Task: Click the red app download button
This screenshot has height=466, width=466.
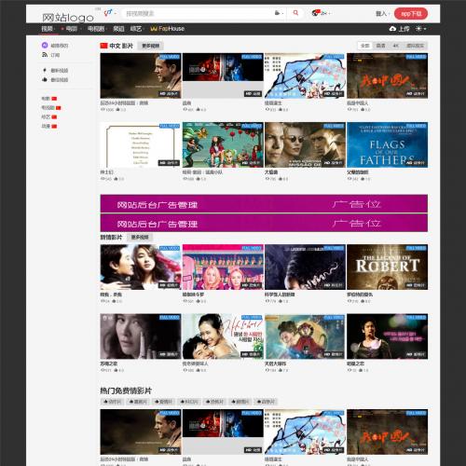Action: [411, 14]
